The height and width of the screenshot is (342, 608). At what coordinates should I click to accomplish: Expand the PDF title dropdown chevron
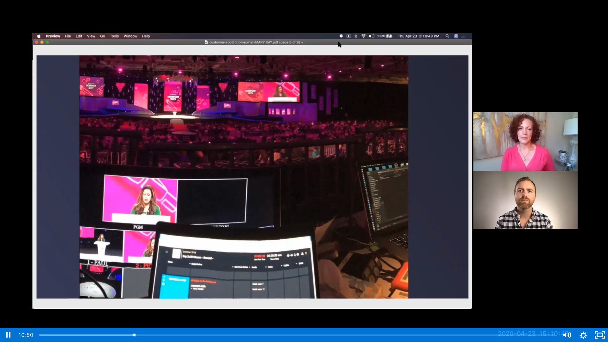tap(302, 42)
